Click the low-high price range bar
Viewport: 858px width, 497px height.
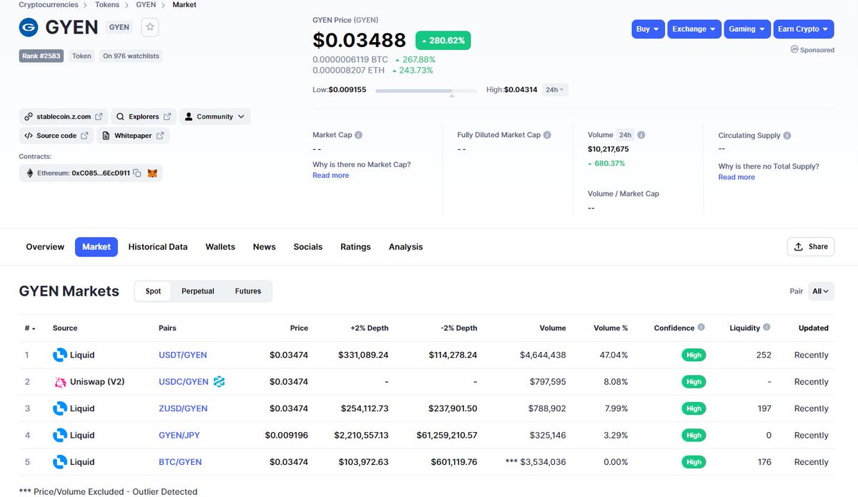tap(426, 91)
